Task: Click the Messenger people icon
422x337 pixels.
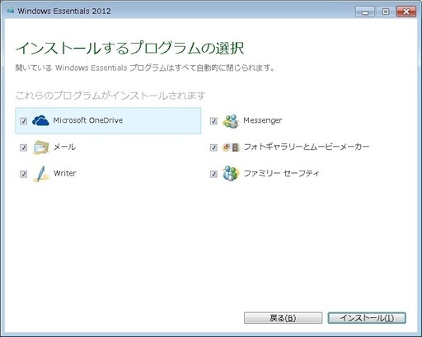Action: pyautogui.click(x=231, y=121)
